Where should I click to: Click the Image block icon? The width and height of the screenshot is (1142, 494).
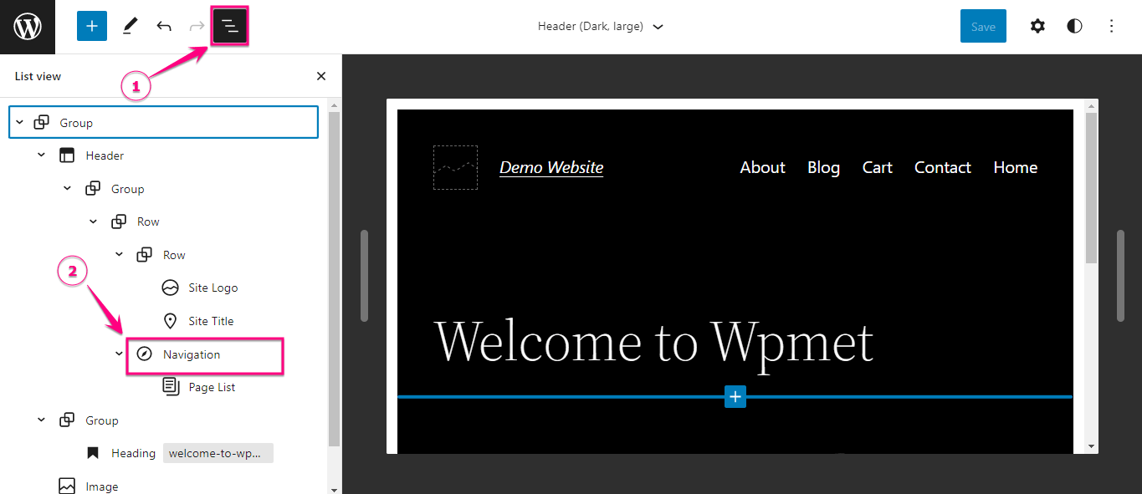click(x=67, y=486)
